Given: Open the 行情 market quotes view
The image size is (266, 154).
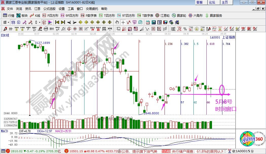Looking at the screenshot, I should pyautogui.click(x=9, y=15).
